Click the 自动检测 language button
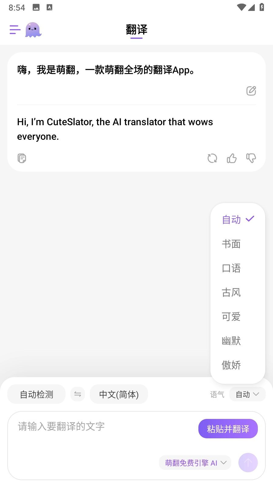 coord(36,394)
